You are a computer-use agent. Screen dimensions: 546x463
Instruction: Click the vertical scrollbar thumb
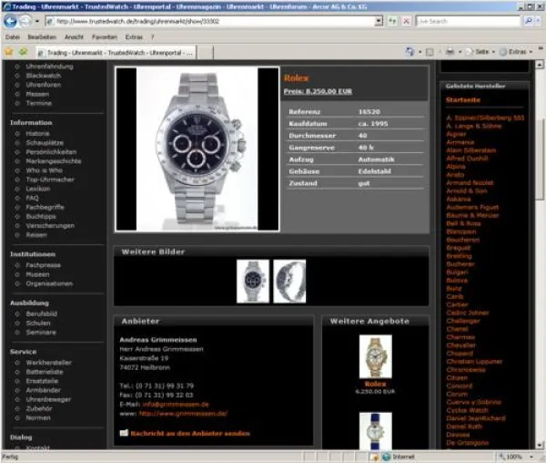(x=540, y=159)
